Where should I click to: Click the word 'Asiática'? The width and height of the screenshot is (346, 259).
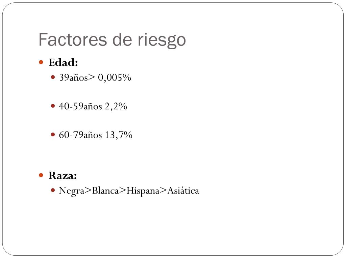[183, 191]
